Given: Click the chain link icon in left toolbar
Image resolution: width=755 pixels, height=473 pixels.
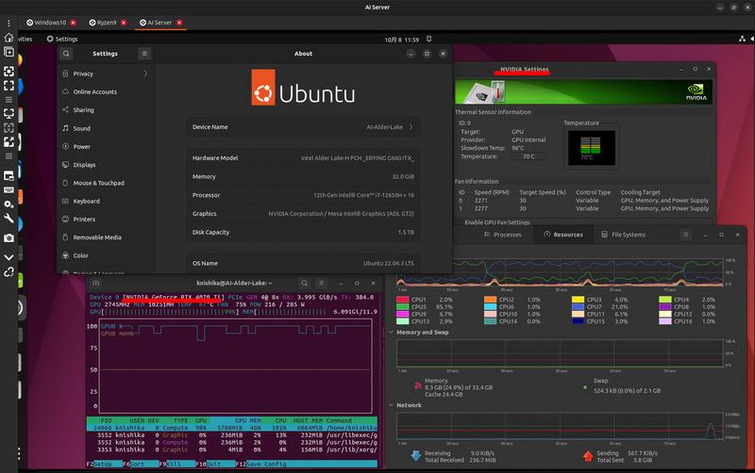Looking at the screenshot, I should click(8, 272).
